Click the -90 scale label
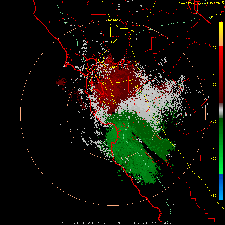The height and width of the screenshot is (225, 225). coord(214,196)
